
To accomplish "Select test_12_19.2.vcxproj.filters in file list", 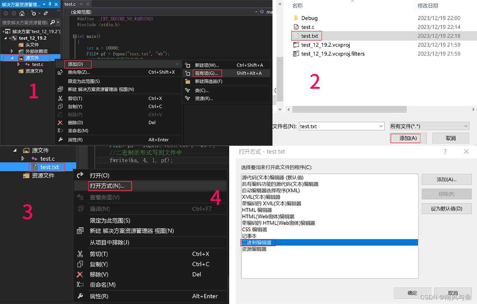I will coord(333,54).
